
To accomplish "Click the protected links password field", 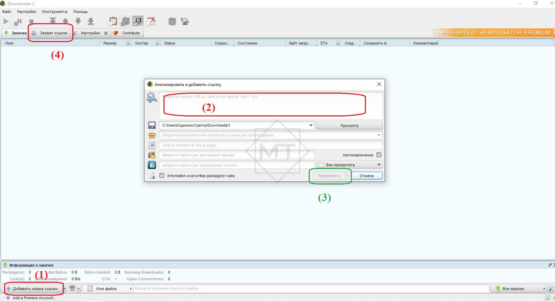I will click(237, 165).
